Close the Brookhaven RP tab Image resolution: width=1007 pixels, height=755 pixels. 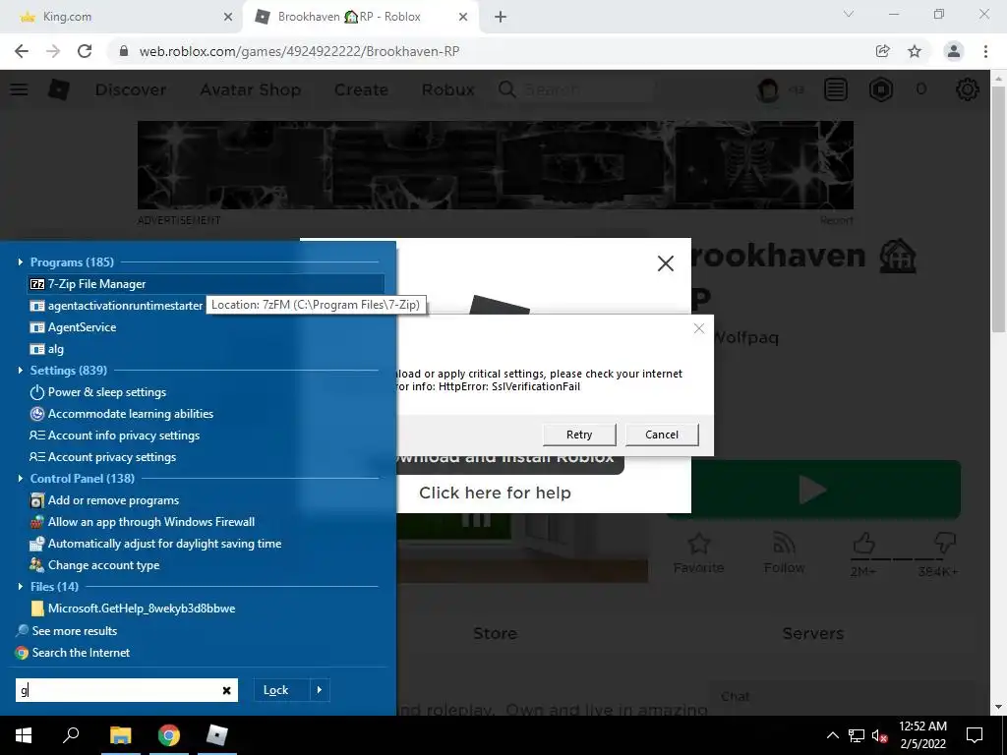463,18
